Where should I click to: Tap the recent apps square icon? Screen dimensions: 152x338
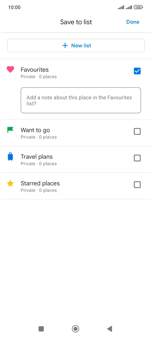41,329
